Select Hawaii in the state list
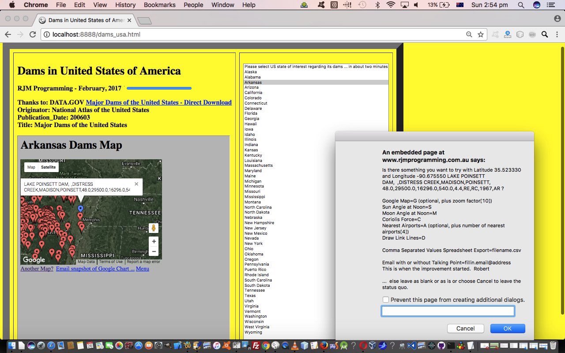Screen dimensions: 565x353 [316, 124]
